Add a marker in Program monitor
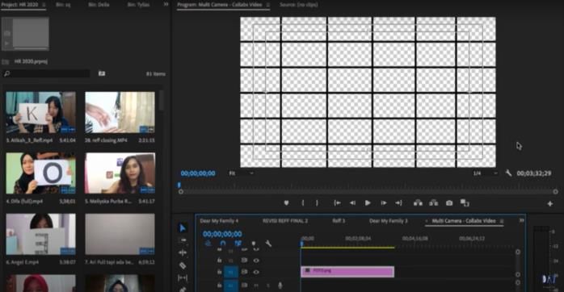The image size is (564, 292). pyautogui.click(x=286, y=203)
